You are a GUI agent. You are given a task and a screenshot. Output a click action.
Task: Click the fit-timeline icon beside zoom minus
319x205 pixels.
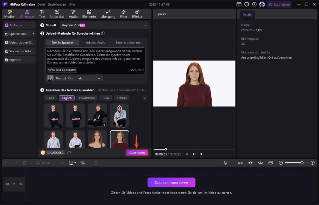click(271, 163)
